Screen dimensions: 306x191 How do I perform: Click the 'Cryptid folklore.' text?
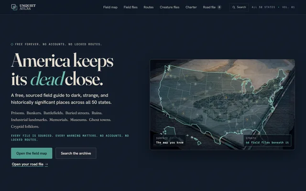25,127
